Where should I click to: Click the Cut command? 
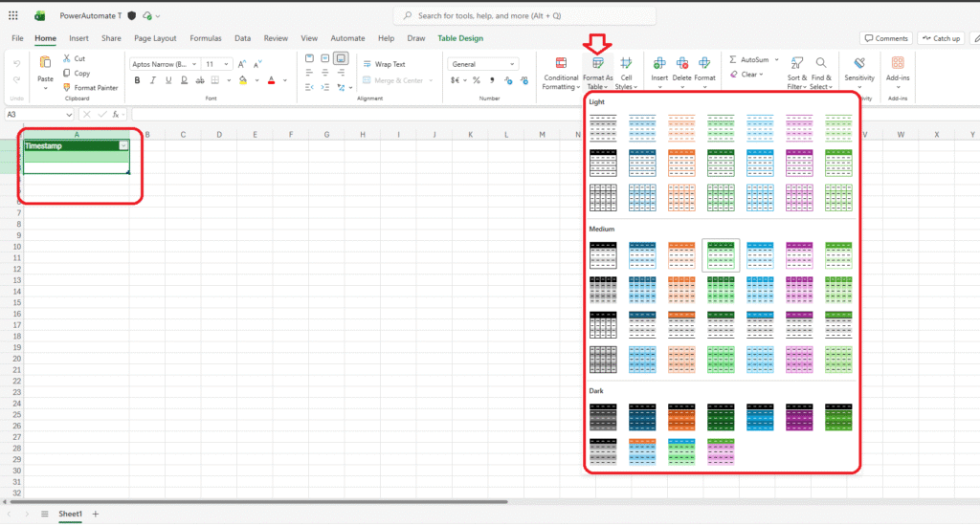point(74,58)
